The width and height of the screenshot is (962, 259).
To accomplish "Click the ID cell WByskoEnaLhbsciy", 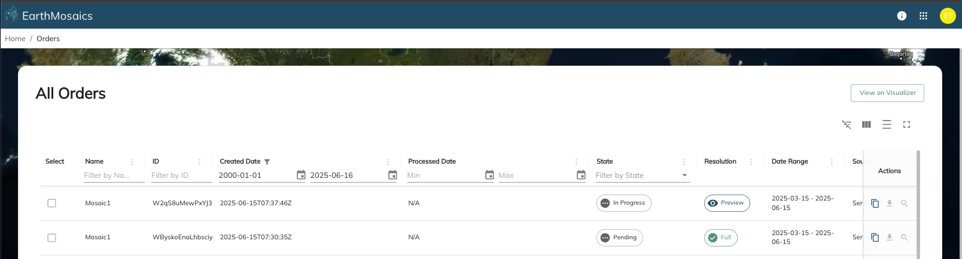I will [x=182, y=238].
